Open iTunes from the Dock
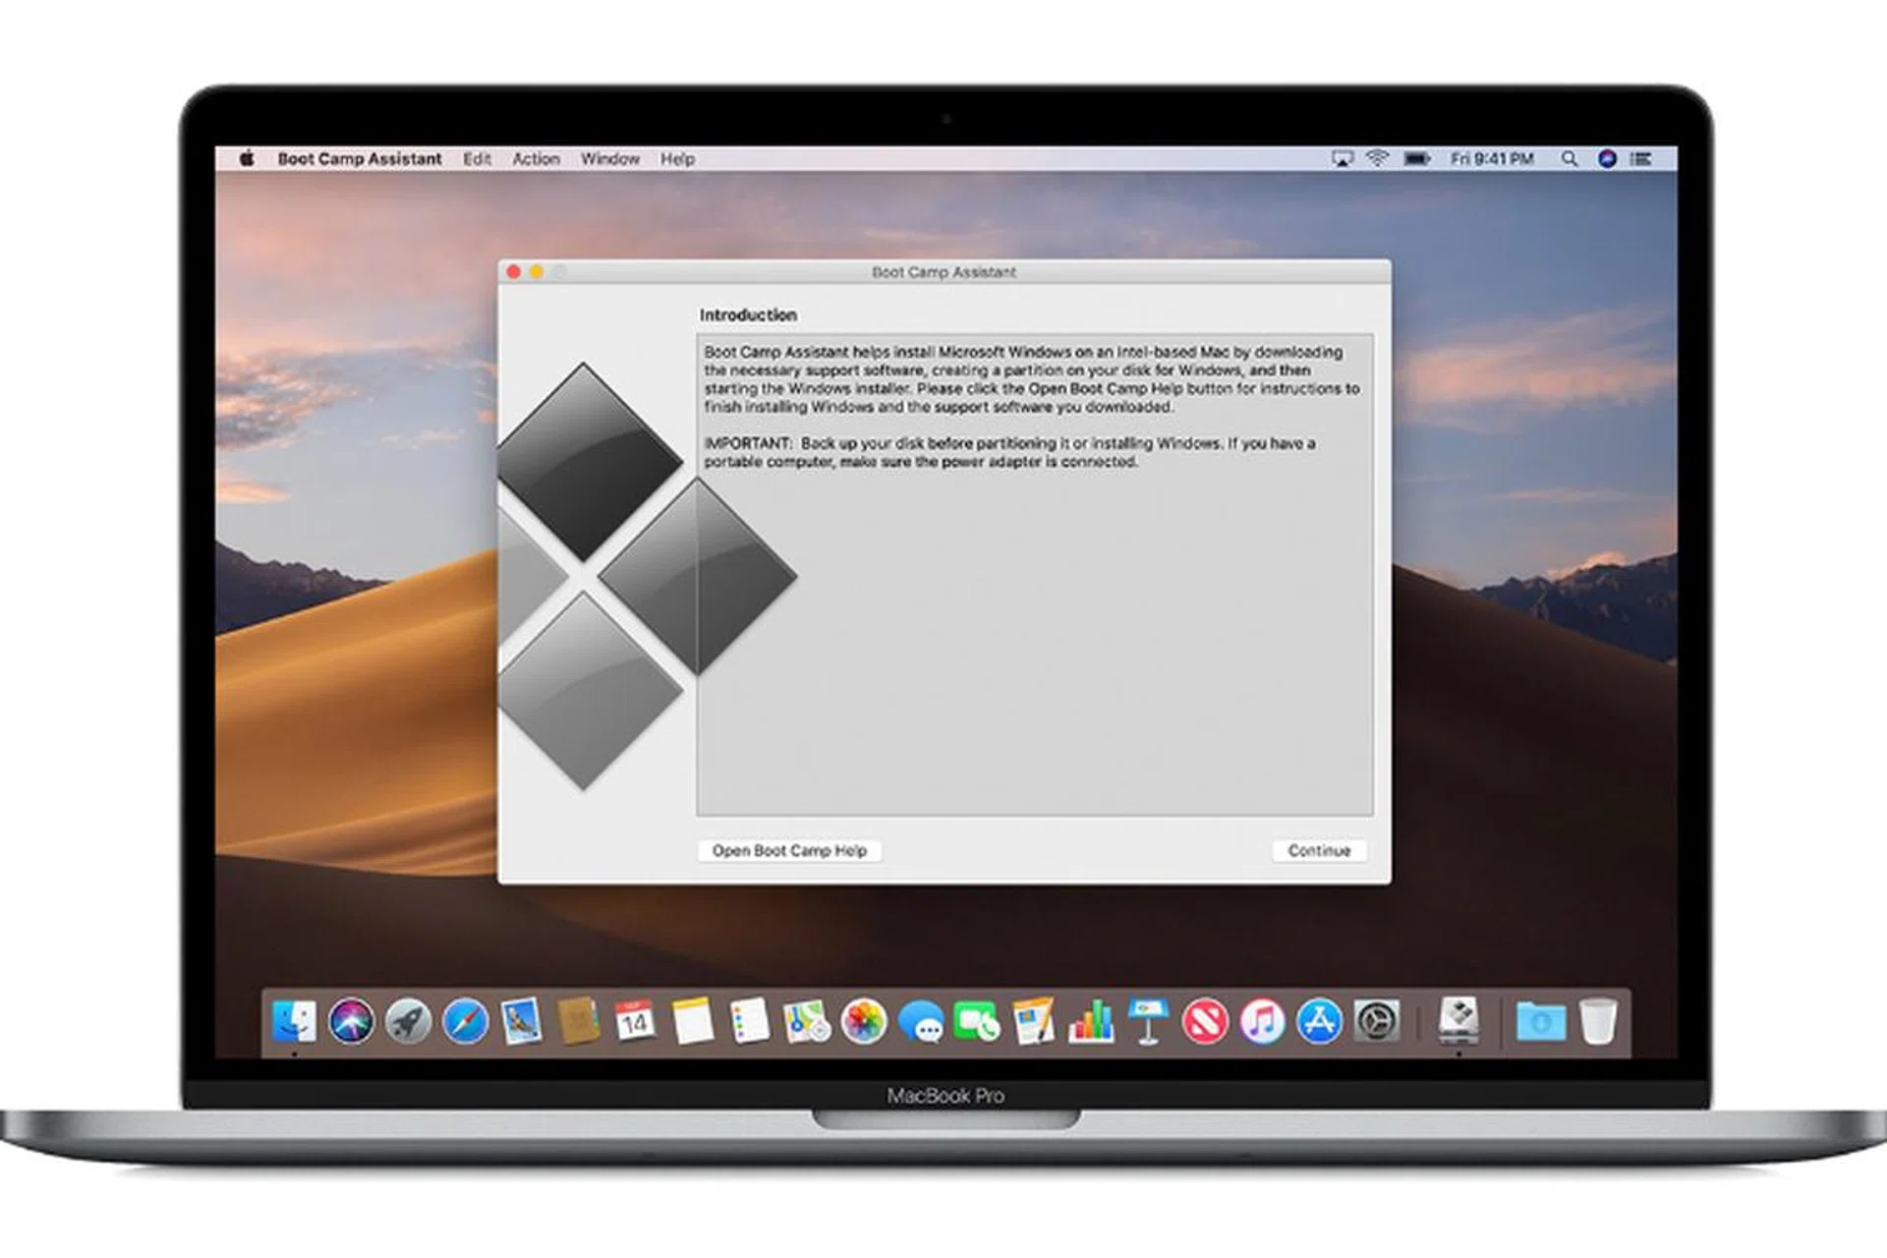Image resolution: width=1887 pixels, height=1258 pixels. 1263,1022
